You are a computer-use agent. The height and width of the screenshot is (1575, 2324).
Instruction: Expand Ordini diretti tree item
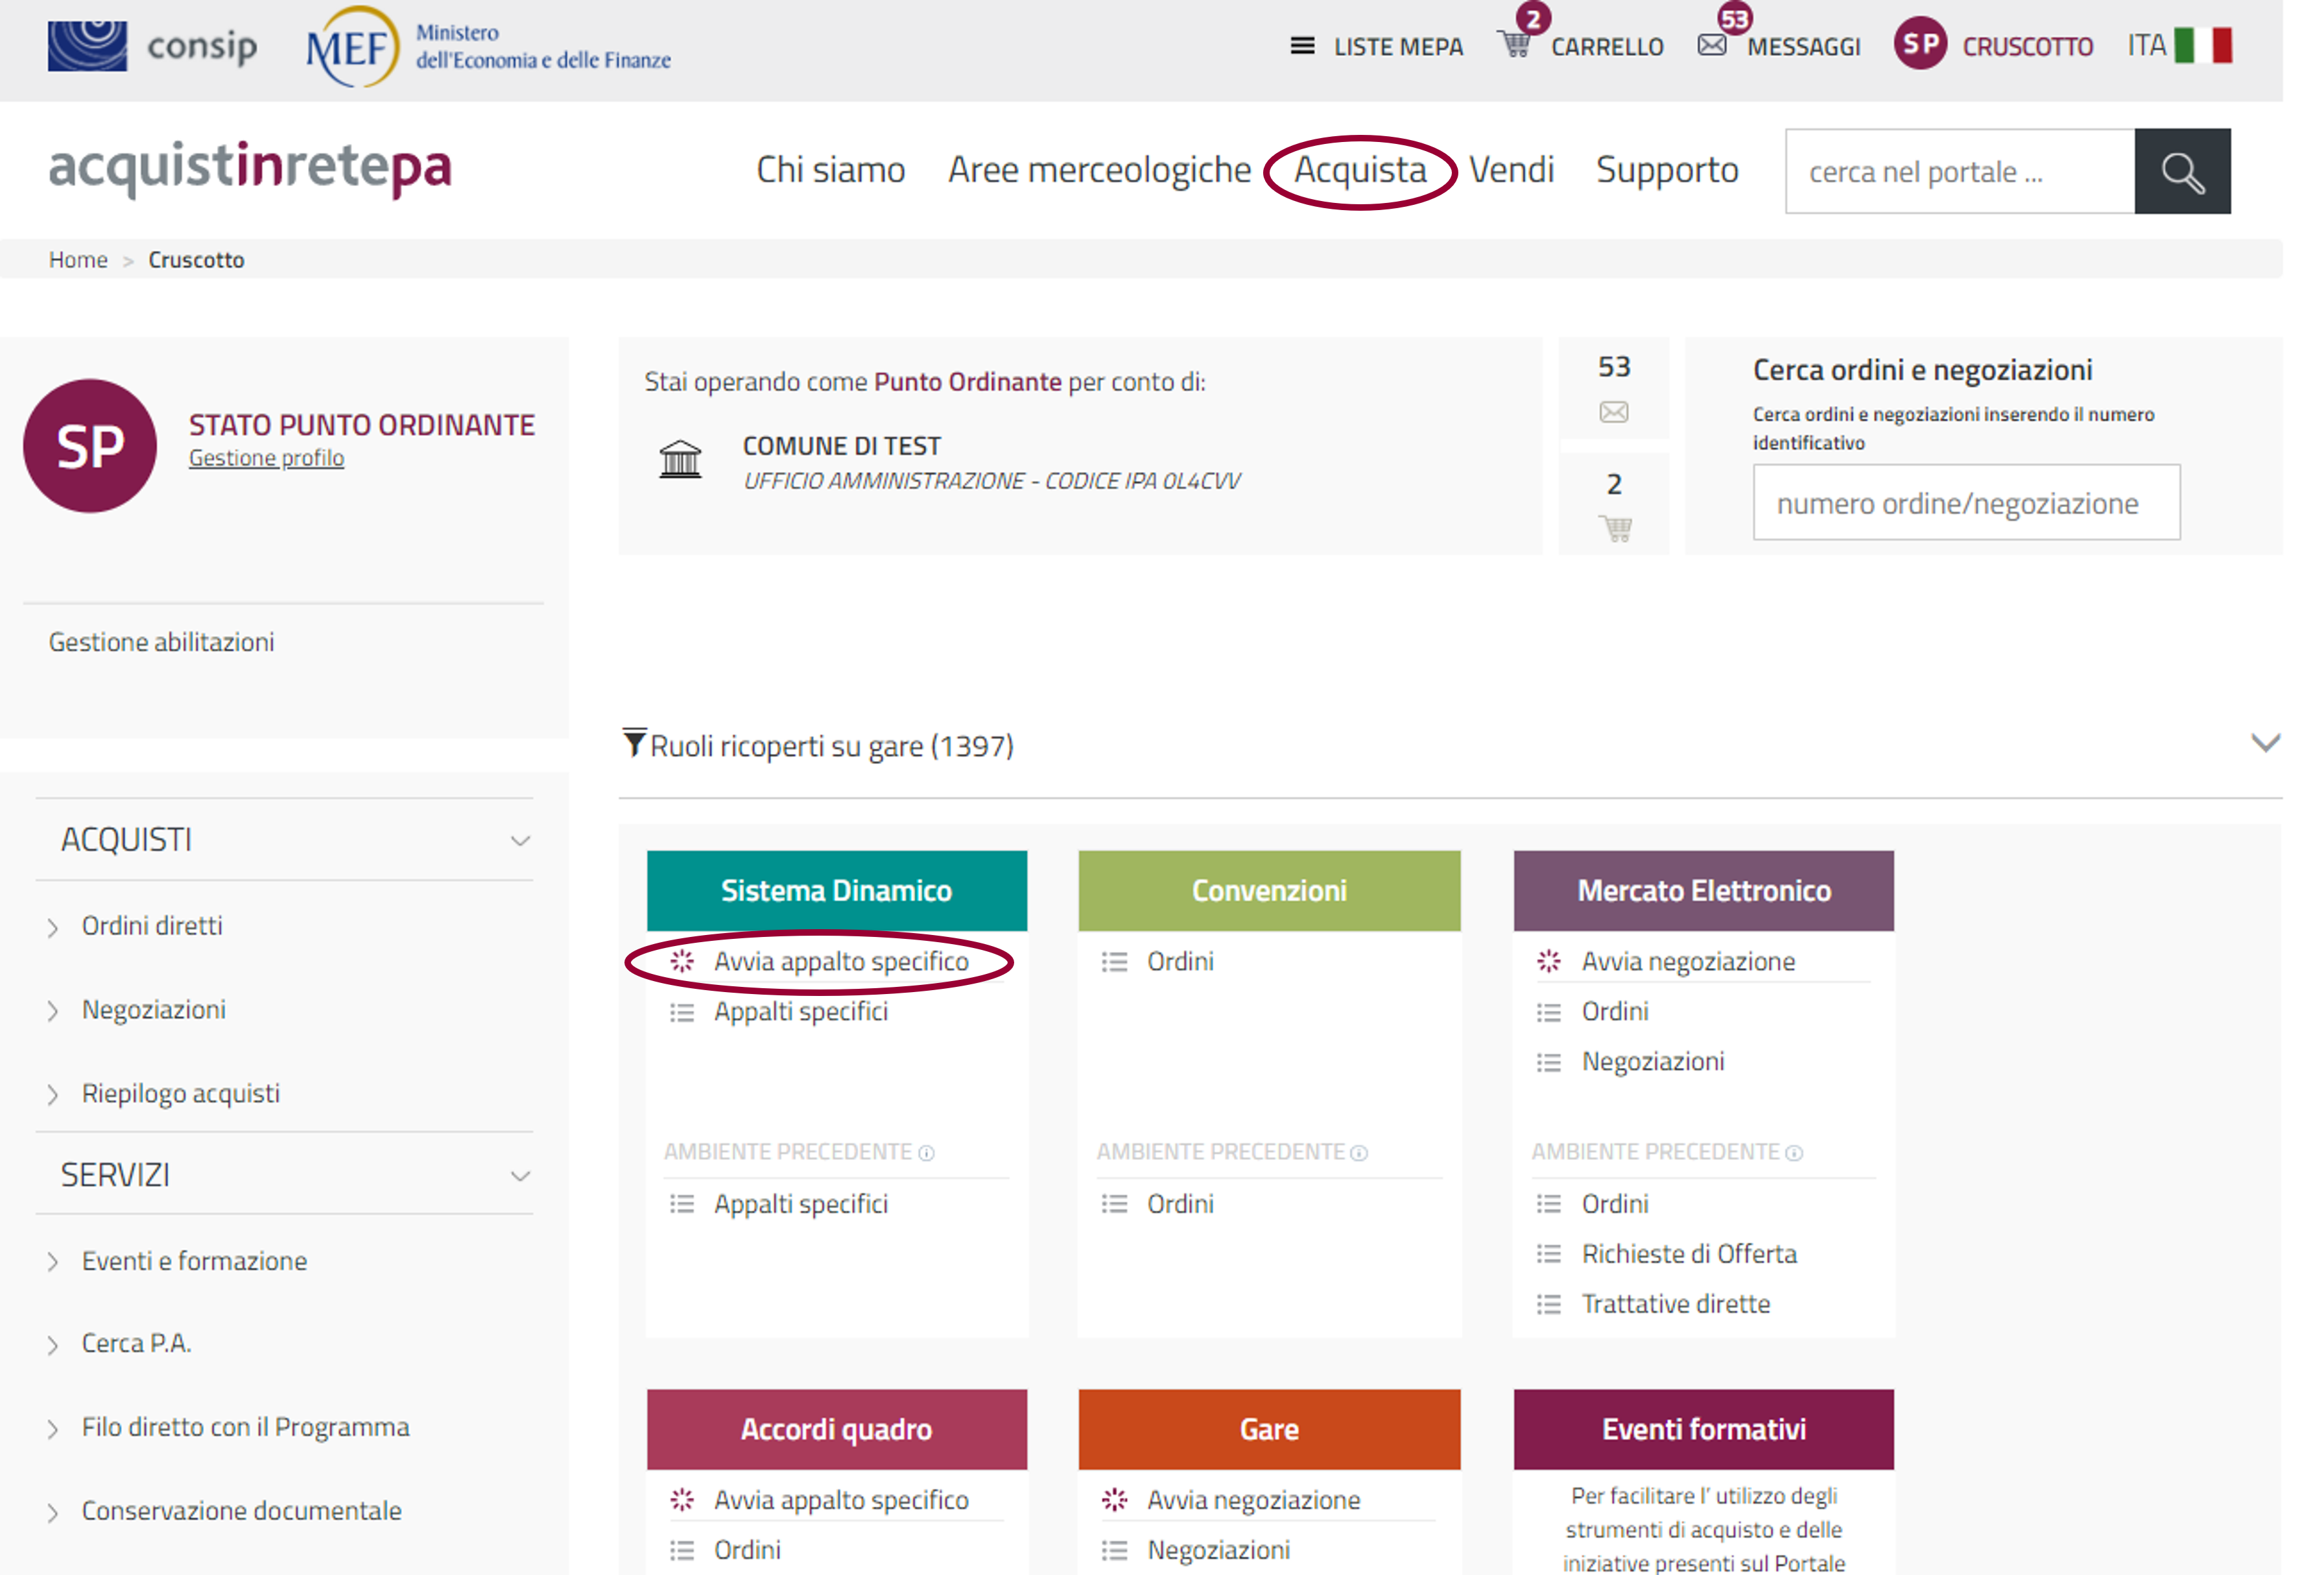pos(53,928)
